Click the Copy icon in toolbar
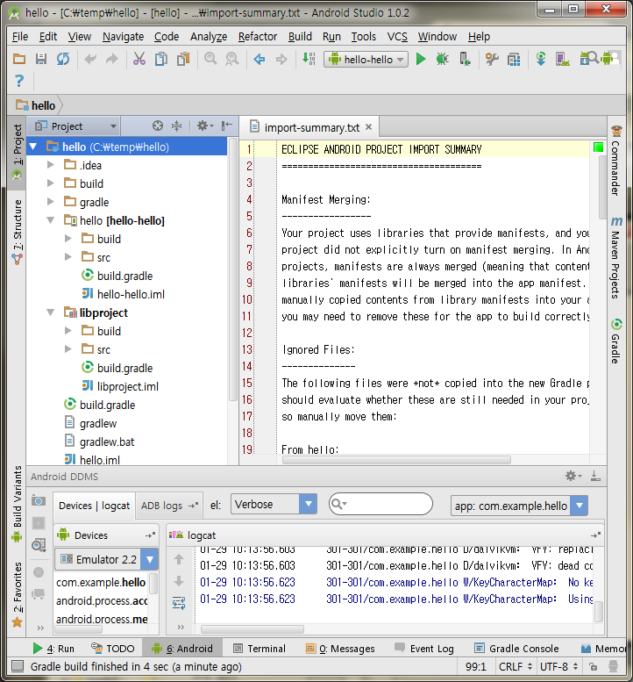This screenshot has height=682, width=633. 161,59
